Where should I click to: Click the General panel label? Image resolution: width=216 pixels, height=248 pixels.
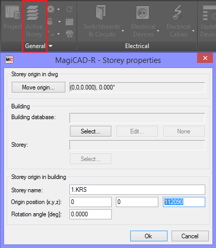[35, 46]
